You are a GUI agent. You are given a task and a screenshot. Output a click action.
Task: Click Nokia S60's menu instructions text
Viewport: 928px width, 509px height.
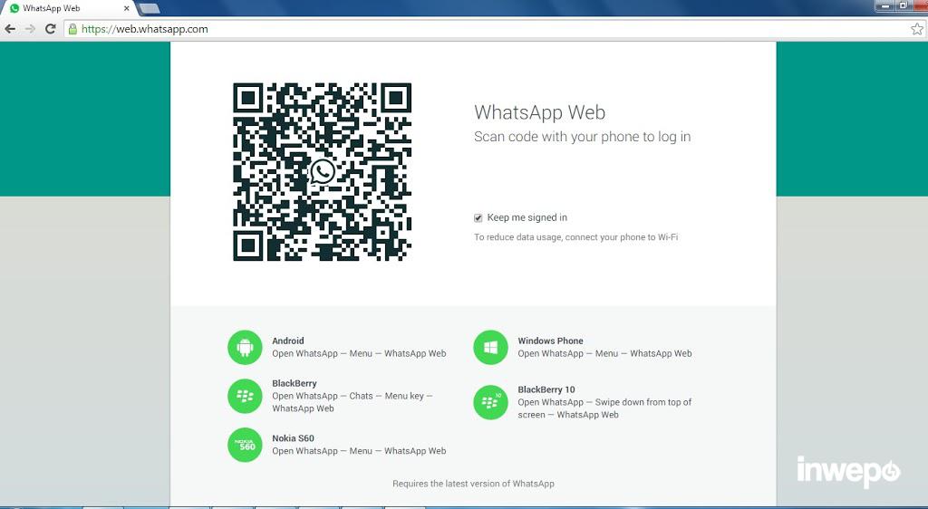[x=359, y=451]
